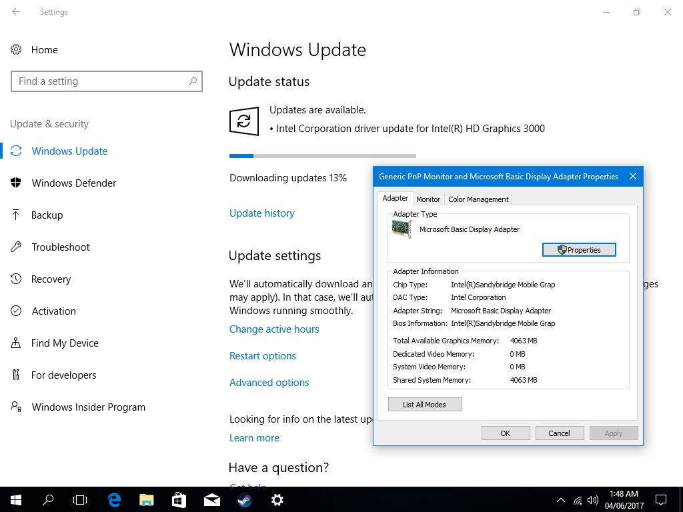
Task: Click the Settings gear on taskbar
Action: coord(277,500)
